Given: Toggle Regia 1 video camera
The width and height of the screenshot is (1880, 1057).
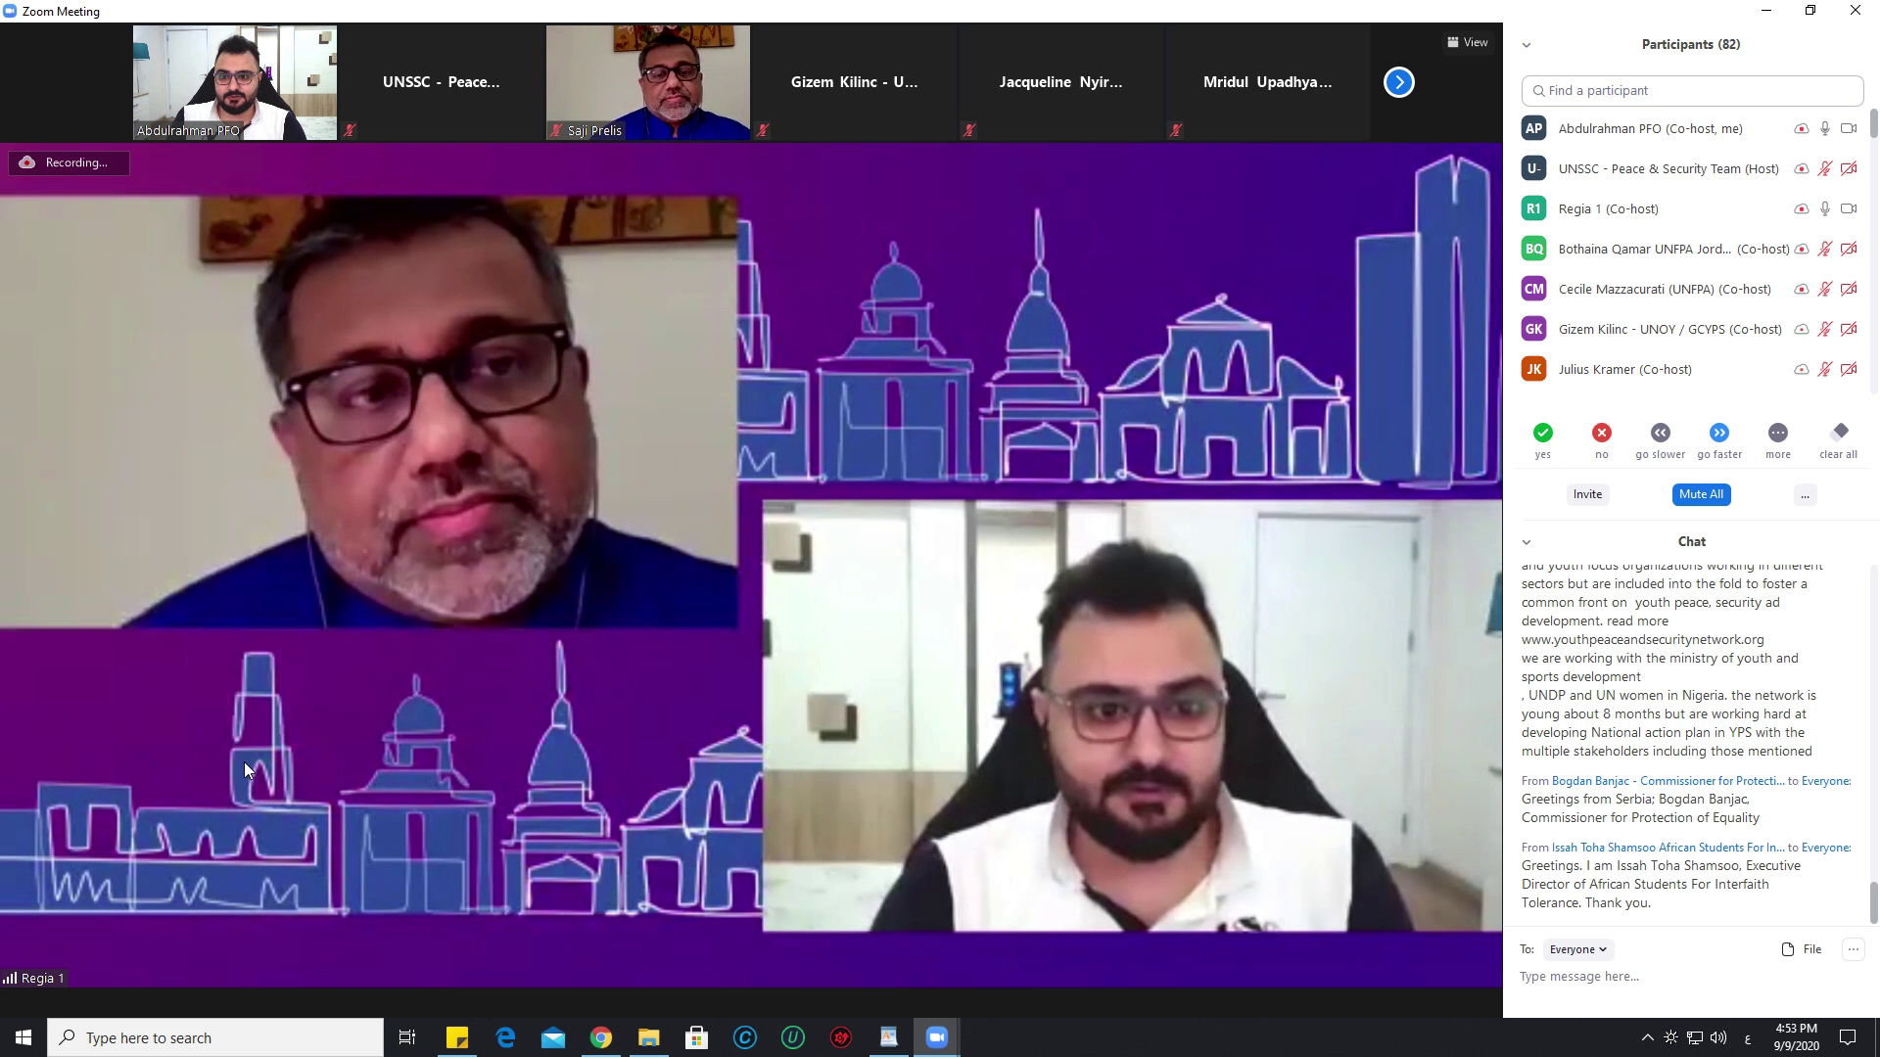Looking at the screenshot, I should 1849,208.
